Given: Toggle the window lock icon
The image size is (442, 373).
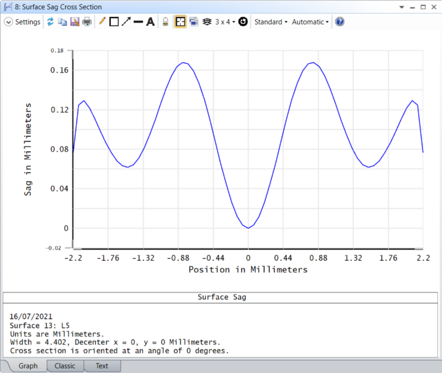Looking at the screenshot, I should [165, 22].
